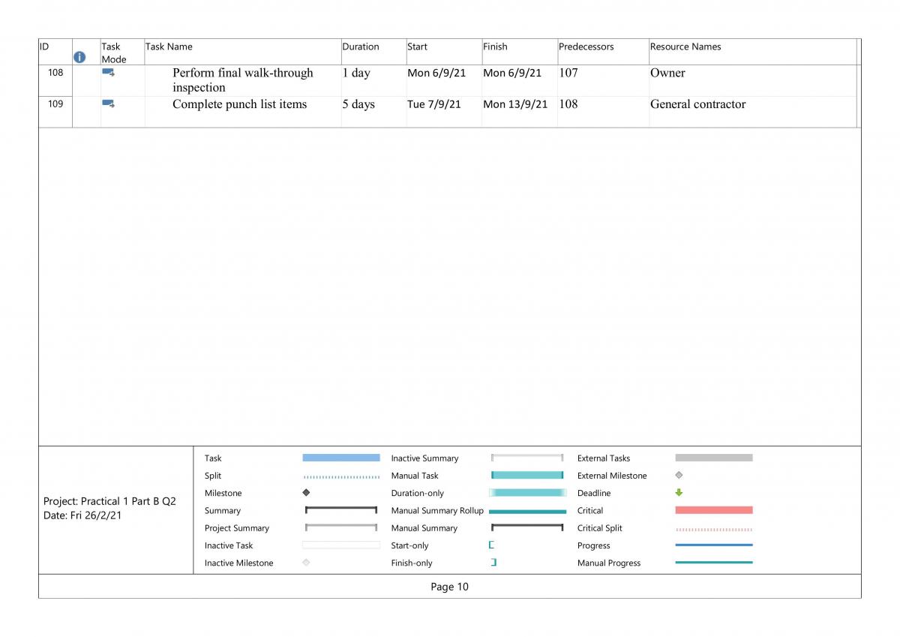
Task: Click the info indicator column header icon
Action: pos(79,56)
